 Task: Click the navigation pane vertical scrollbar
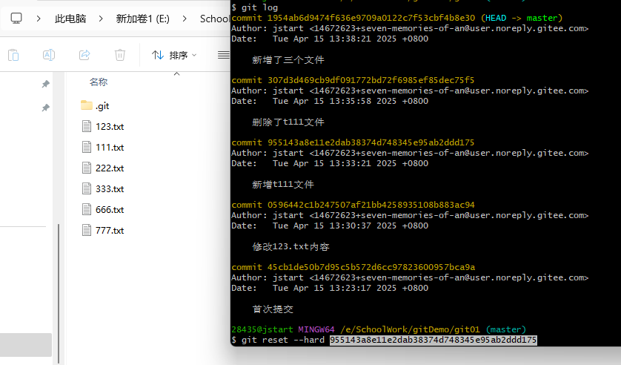coord(59,293)
